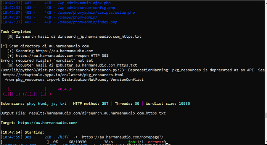Click the /xampp/phpmyadmin/index.php path

point(87,22)
